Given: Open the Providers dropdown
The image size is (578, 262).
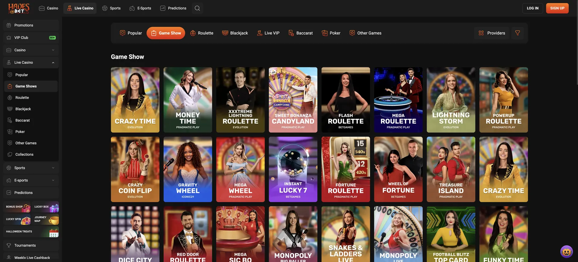Looking at the screenshot, I should tap(492, 33).
